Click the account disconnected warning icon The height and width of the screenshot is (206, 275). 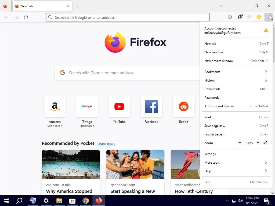pyautogui.click(x=266, y=31)
